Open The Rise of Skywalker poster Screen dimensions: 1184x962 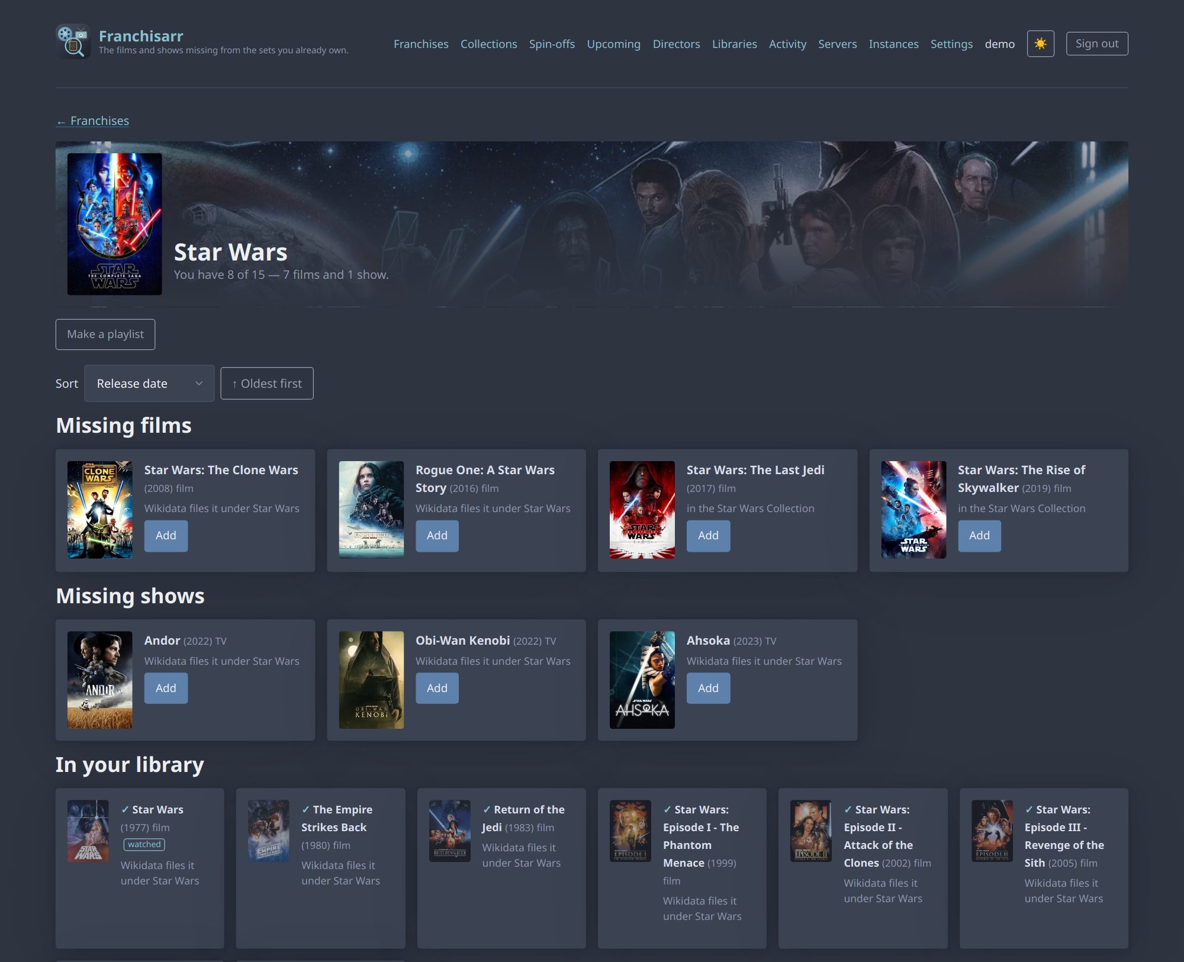pos(913,510)
